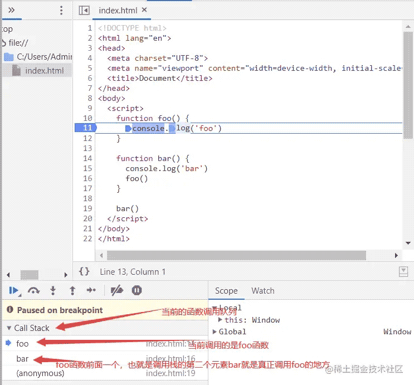
Task: Switch to the Watch tab
Action: (x=262, y=291)
